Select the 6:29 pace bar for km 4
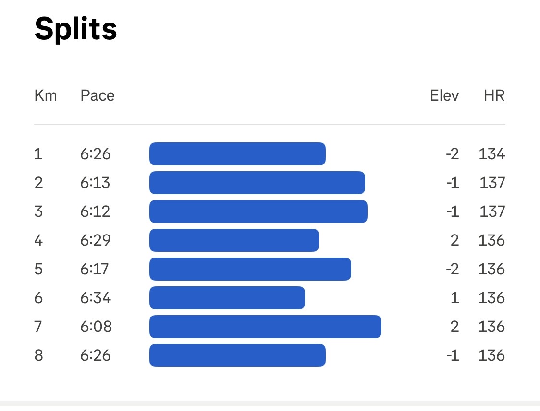The height and width of the screenshot is (411, 540). click(234, 240)
